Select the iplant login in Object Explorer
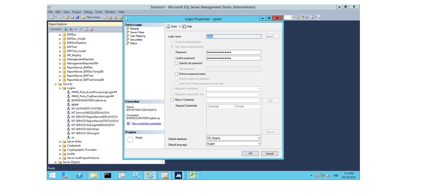439x196 pixels. point(75,105)
